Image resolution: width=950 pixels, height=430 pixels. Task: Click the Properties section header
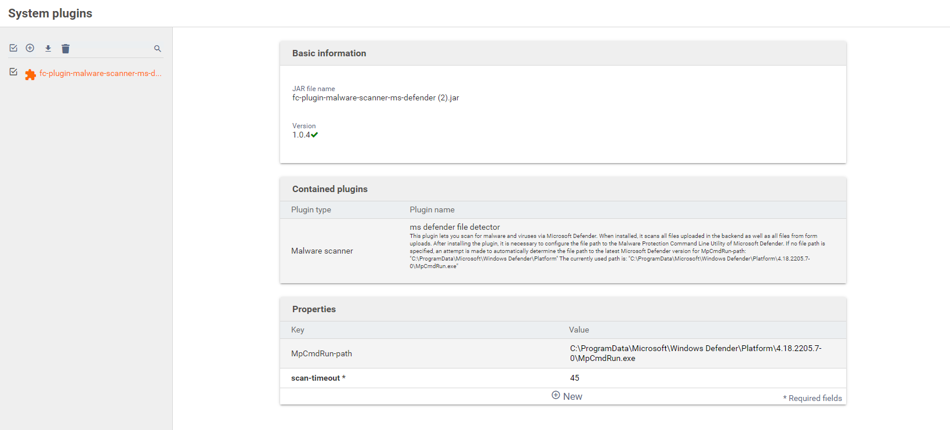point(314,309)
